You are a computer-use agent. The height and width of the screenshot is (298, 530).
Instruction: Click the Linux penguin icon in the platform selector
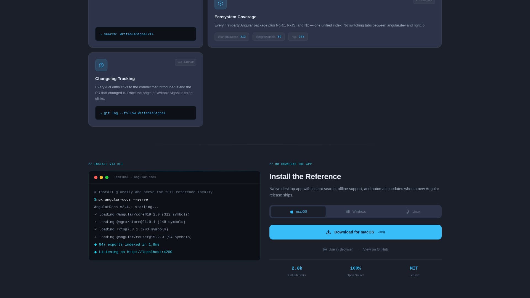(x=407, y=212)
